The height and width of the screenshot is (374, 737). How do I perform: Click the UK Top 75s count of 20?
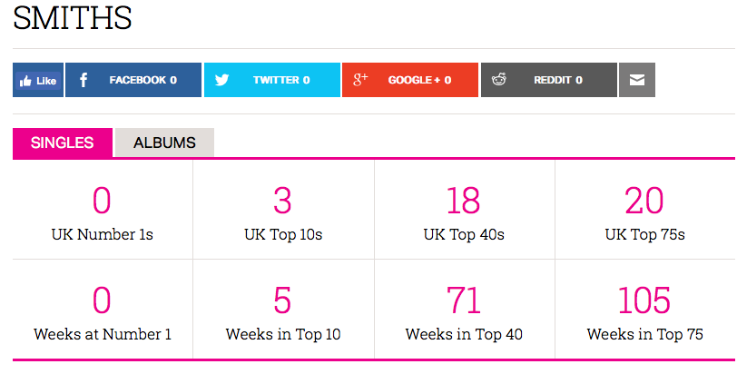click(644, 201)
